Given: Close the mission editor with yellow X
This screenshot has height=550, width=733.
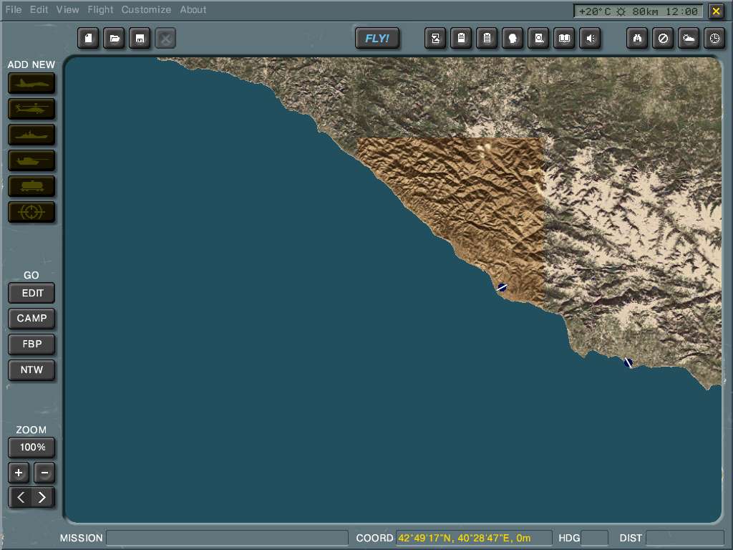Looking at the screenshot, I should (x=716, y=11).
